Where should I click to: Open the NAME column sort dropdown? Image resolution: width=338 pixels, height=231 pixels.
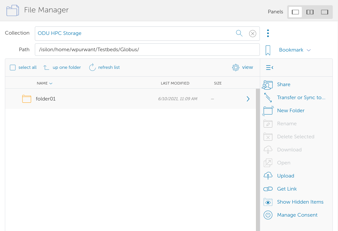click(x=50, y=83)
